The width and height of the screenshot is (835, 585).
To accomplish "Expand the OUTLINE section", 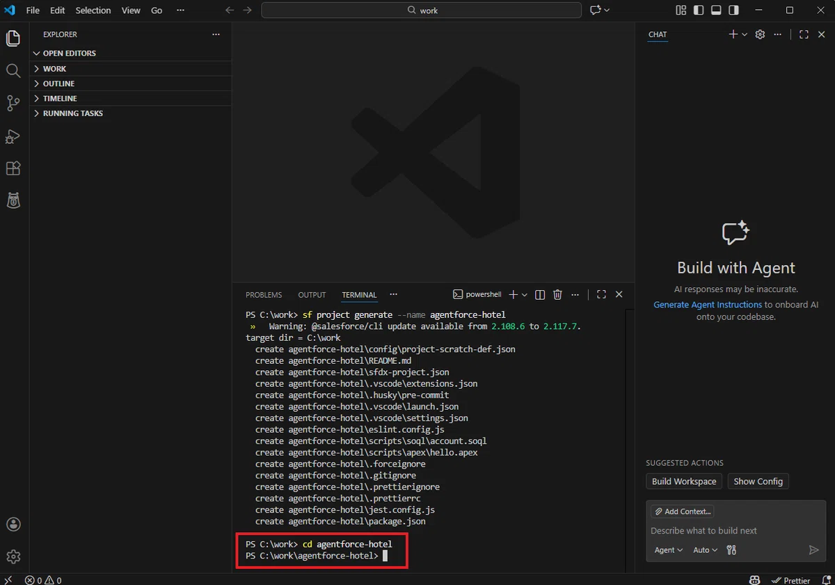I will (132, 83).
